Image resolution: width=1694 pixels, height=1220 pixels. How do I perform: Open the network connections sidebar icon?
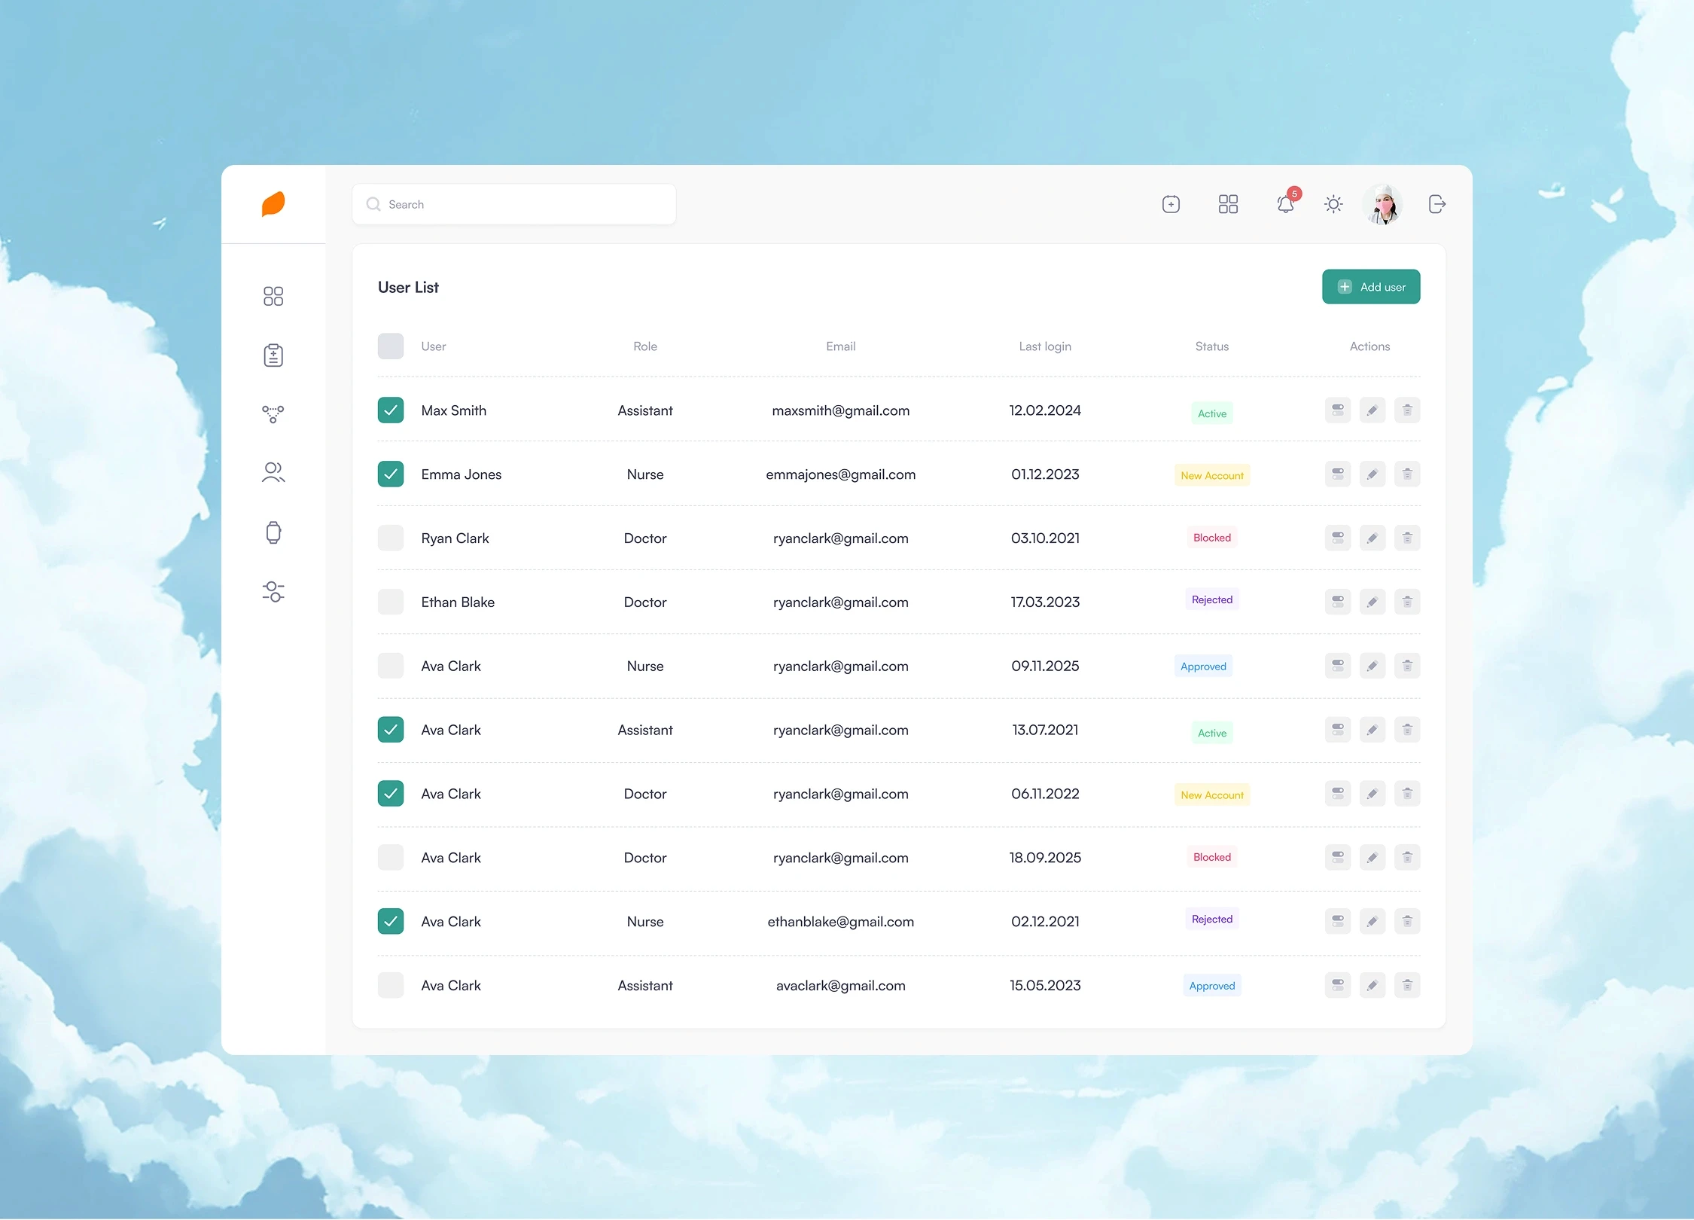coord(273,414)
